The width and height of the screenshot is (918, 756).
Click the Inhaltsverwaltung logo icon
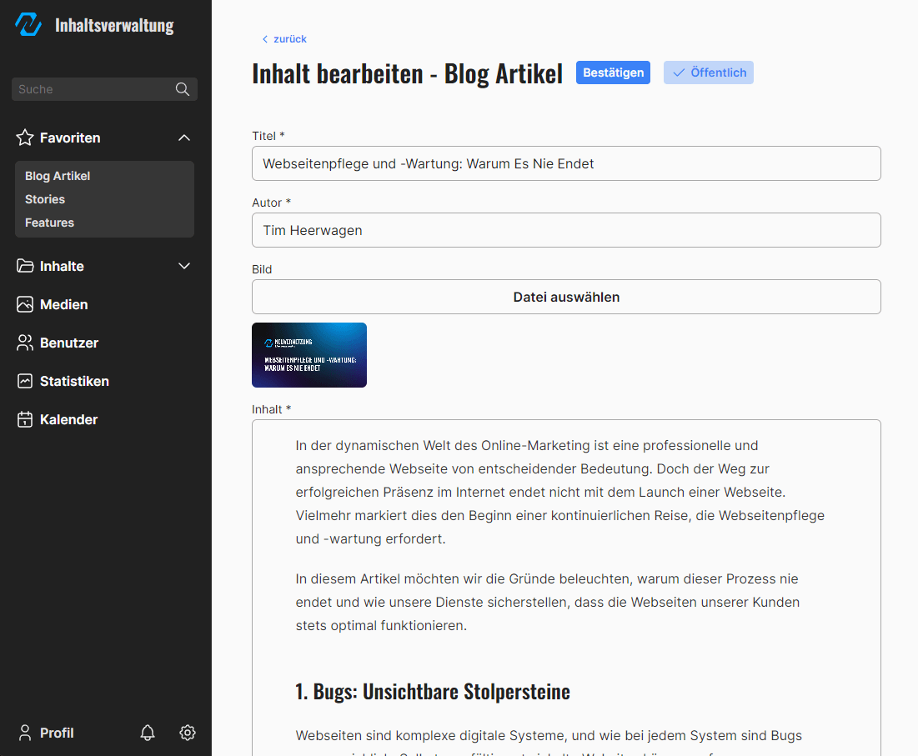pos(28,25)
